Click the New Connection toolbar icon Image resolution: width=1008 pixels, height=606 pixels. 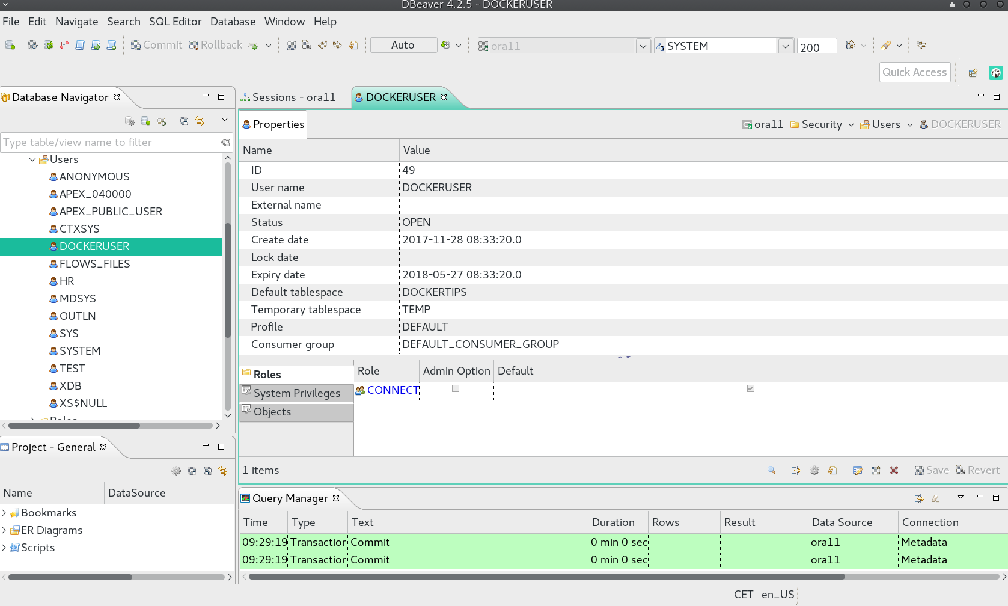tap(10, 45)
